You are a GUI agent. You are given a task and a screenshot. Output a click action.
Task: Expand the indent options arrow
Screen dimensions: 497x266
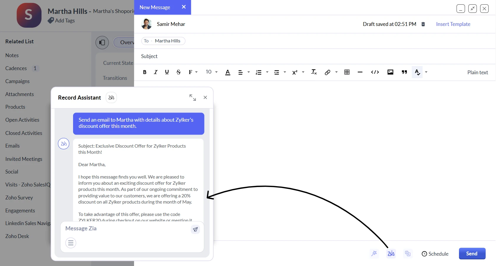pyautogui.click(x=285, y=72)
